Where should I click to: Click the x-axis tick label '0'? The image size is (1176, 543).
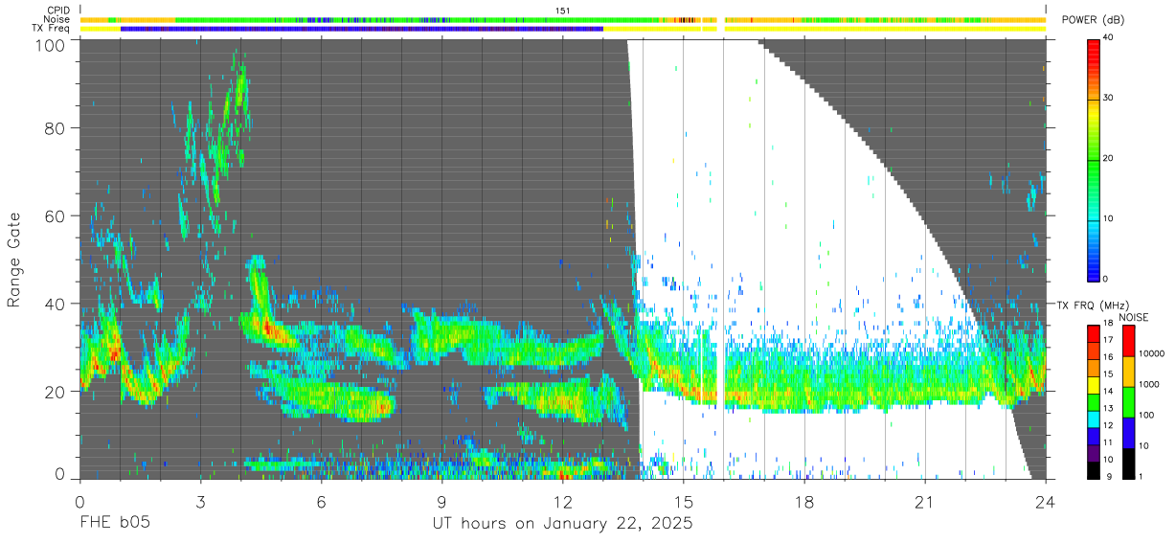coord(79,501)
